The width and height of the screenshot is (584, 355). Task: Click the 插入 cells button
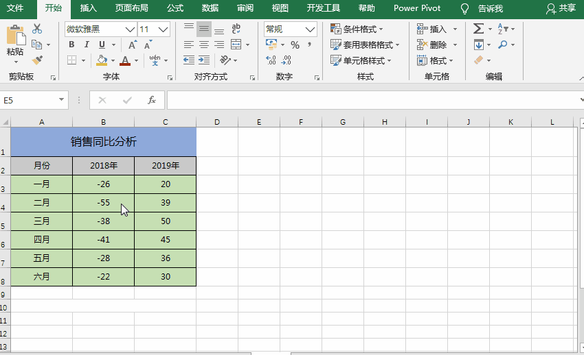click(432, 29)
